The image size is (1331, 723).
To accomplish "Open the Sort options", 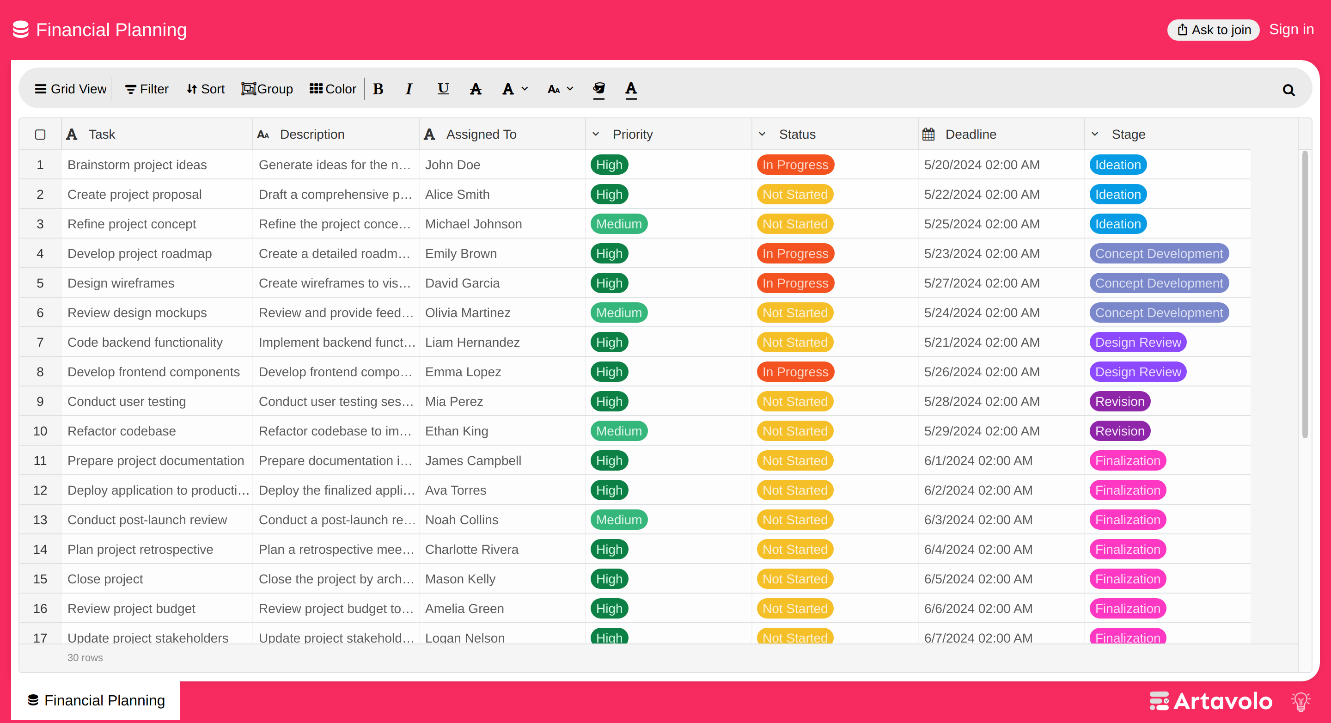I will (206, 89).
